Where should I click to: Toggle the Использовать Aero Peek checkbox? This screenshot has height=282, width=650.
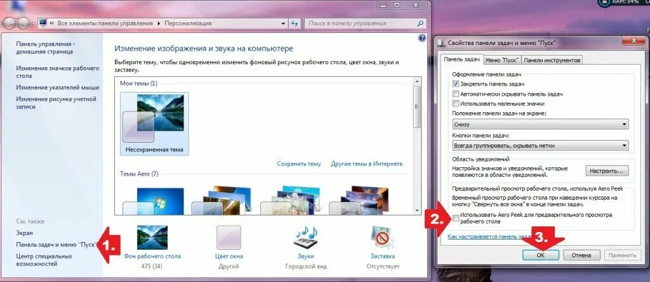[456, 218]
